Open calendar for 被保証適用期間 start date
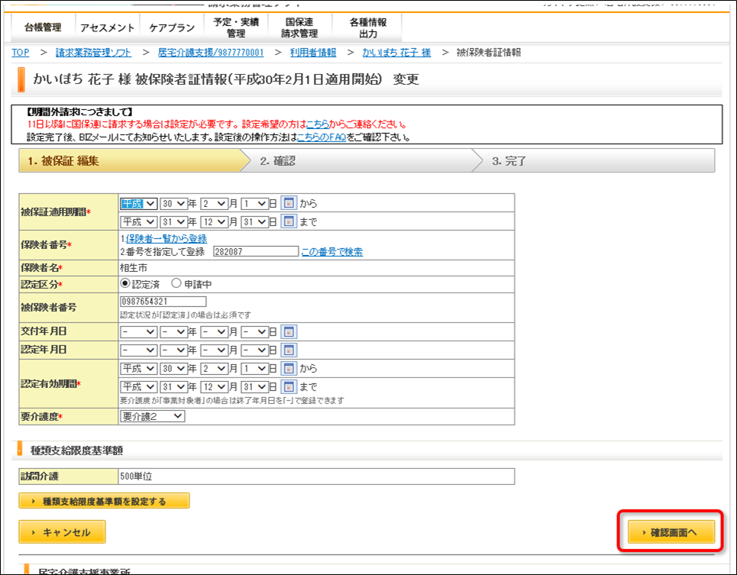This screenshot has height=575, width=737. point(289,203)
